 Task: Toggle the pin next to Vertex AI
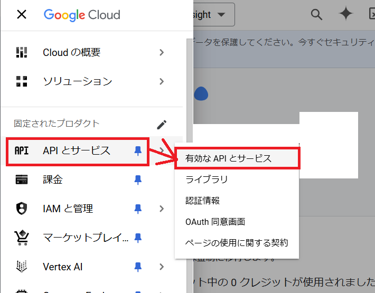coord(138,267)
